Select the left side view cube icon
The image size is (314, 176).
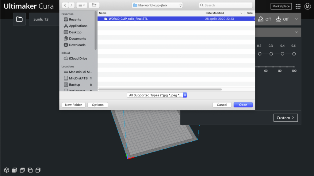[30, 170]
